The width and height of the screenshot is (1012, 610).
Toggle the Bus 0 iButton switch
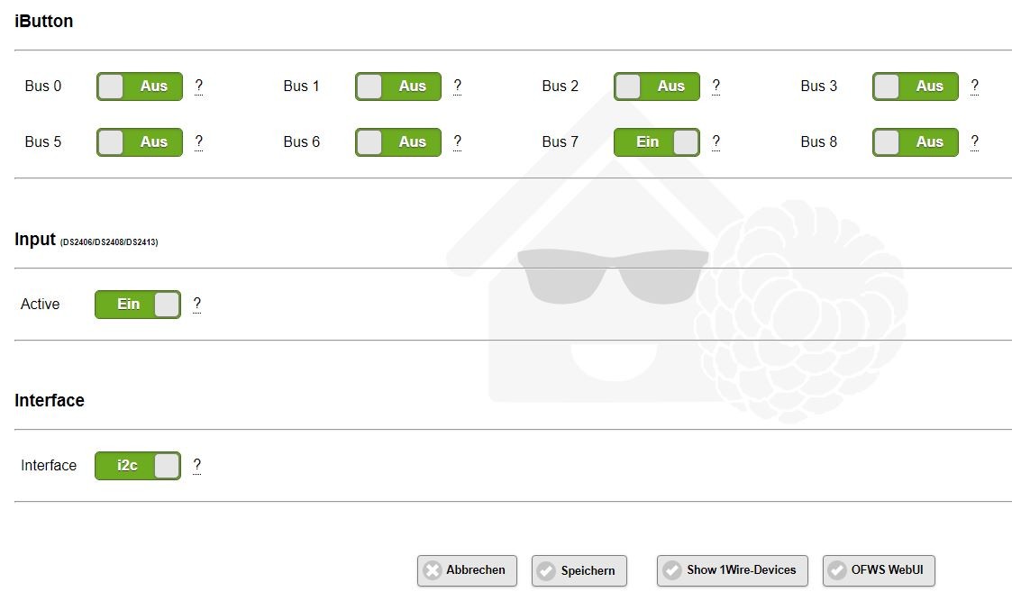(x=140, y=86)
